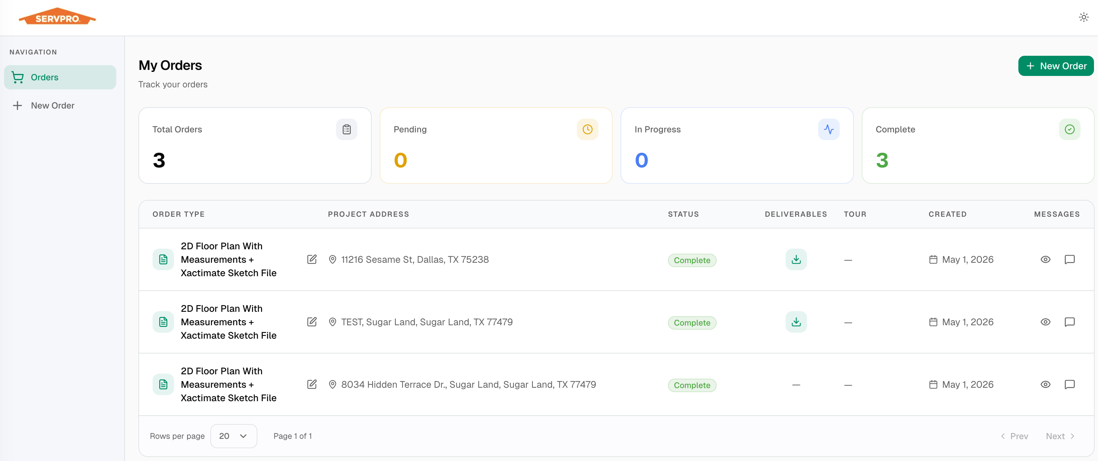
Task: Click calendar icon in 8034 Hidden Terrace row
Action: click(933, 384)
